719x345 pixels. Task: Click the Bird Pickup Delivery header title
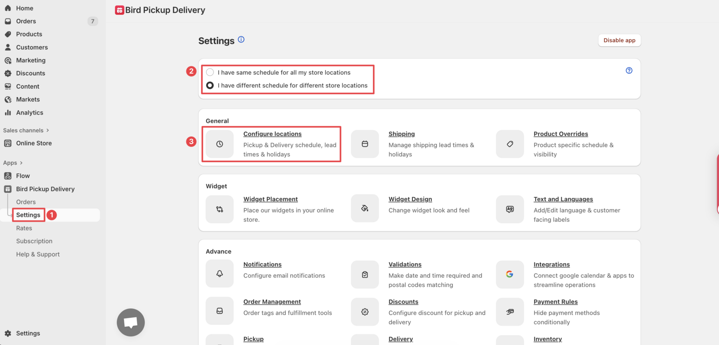[165, 10]
